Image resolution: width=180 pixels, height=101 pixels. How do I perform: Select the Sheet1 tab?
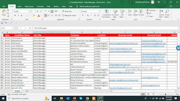17,91
